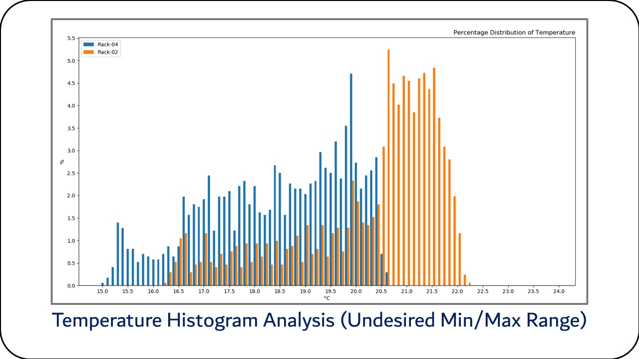
Task: Click the 3.0 y-axis tick label
Action: (x=71, y=151)
